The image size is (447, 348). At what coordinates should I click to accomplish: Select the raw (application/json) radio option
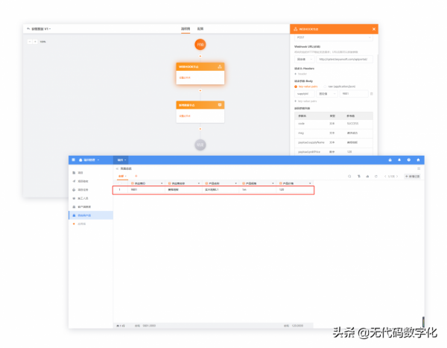pyautogui.click(x=325, y=86)
